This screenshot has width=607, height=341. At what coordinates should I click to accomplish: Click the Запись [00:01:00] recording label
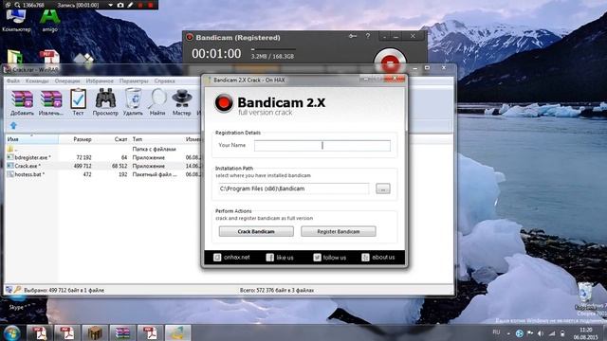pos(78,5)
